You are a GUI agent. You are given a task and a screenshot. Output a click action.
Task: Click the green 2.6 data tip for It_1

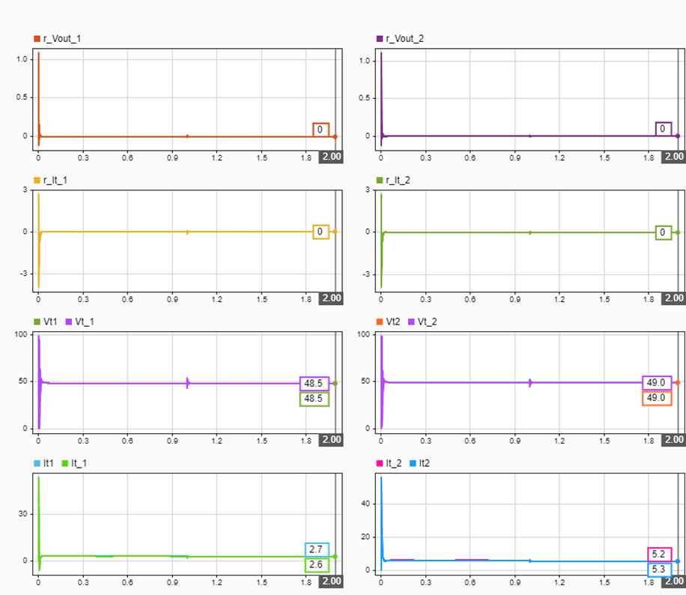tap(317, 565)
